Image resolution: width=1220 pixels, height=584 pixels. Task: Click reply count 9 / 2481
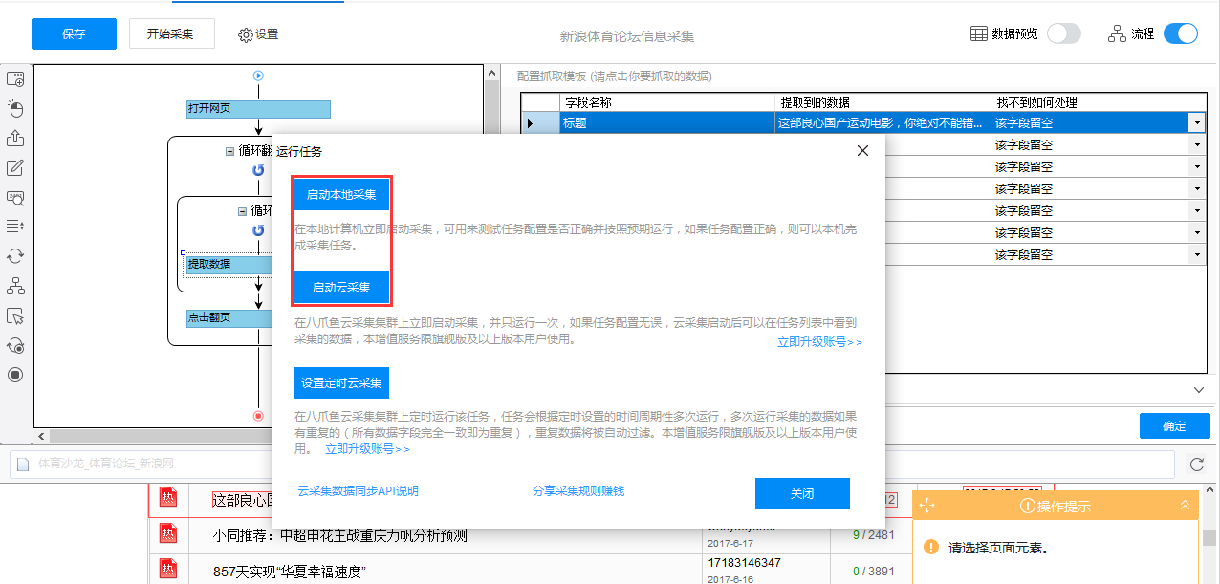pos(874,535)
